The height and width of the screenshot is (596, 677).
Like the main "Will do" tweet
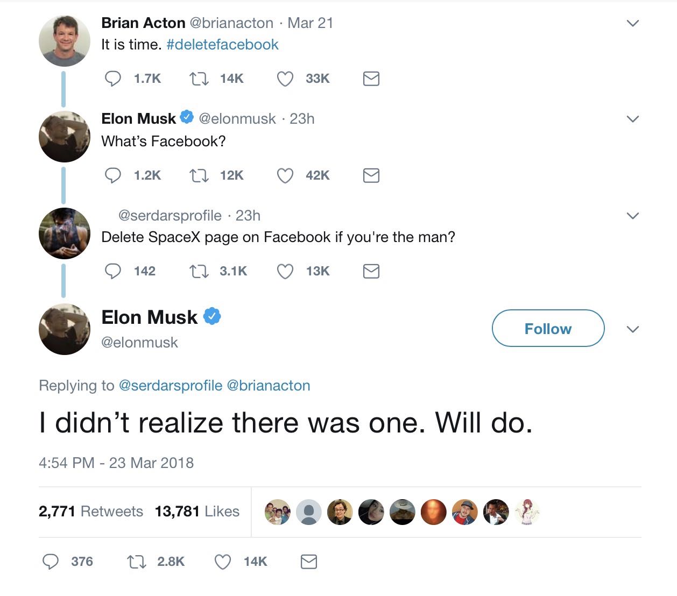coord(223,562)
